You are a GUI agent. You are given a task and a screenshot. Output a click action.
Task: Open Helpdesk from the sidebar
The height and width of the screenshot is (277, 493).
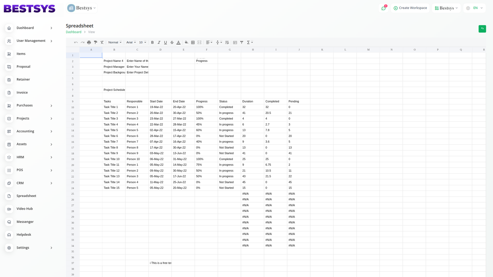coord(24,235)
